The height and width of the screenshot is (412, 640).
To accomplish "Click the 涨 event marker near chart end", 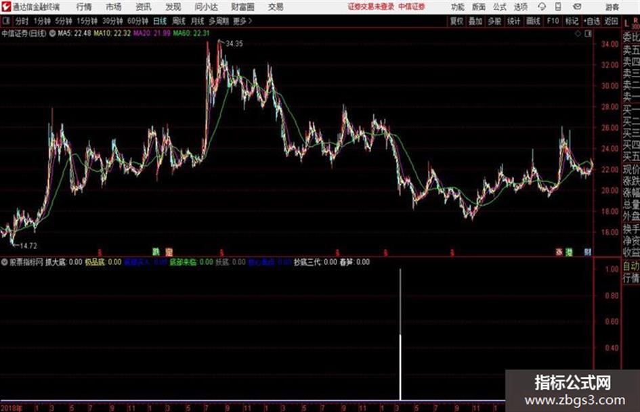I will point(559,252).
